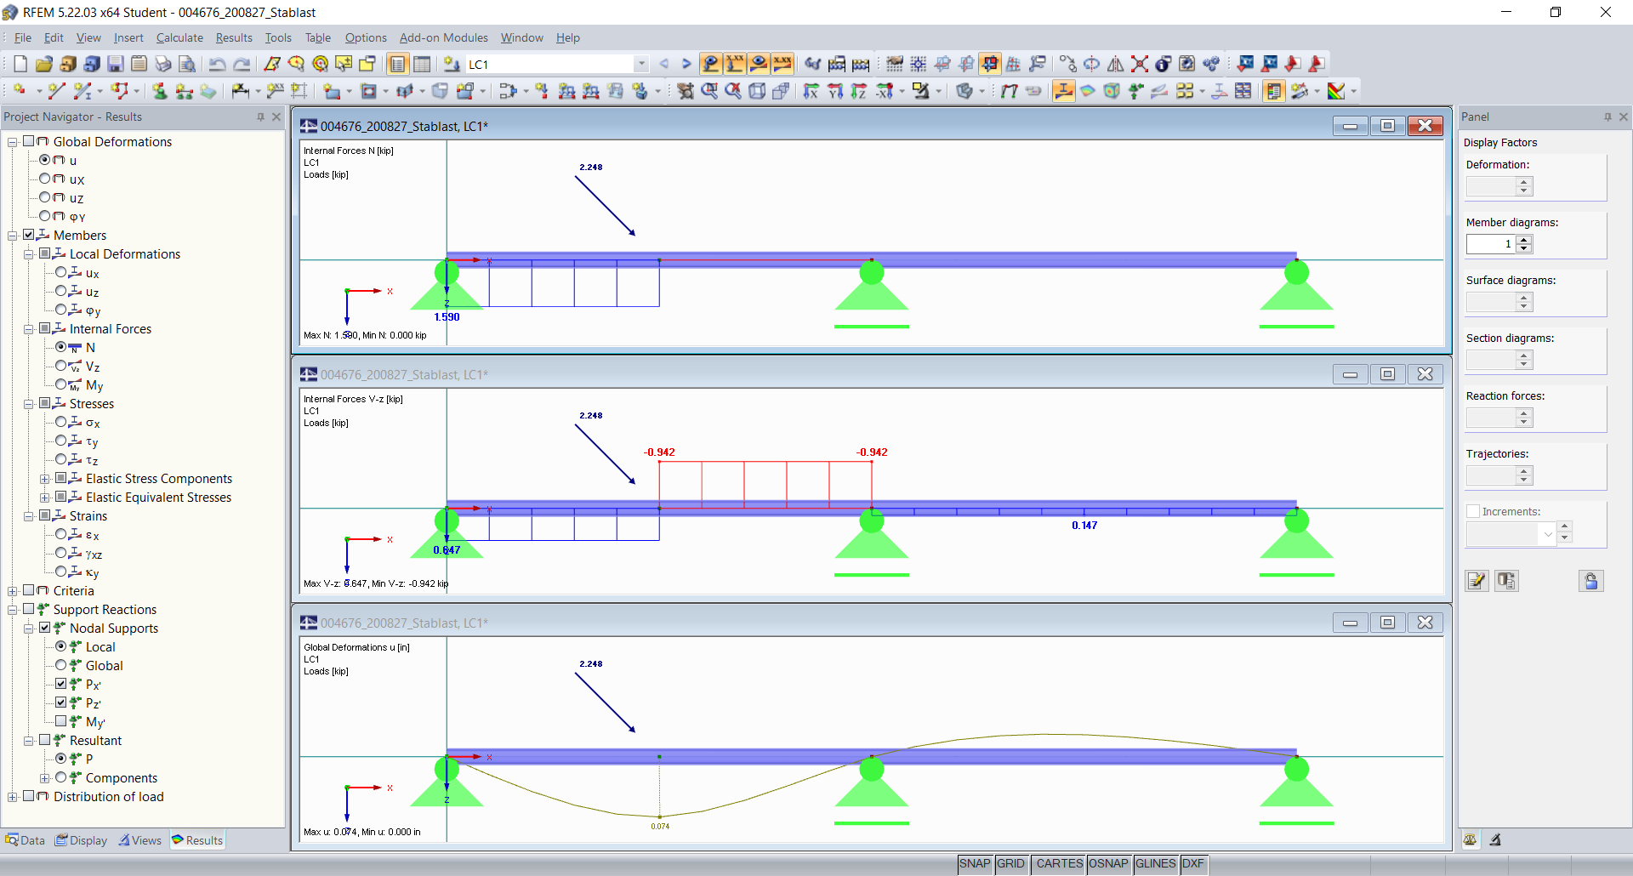
Task: Select the N internal forces radio button
Action: [x=60, y=347]
